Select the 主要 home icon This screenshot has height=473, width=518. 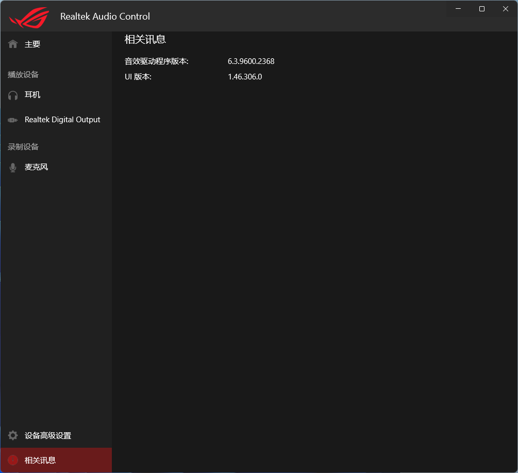(12, 44)
